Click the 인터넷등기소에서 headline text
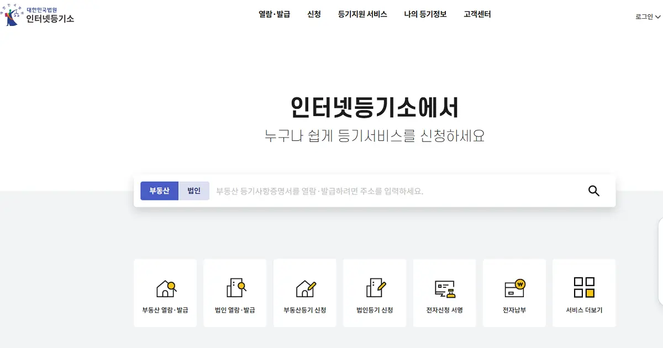This screenshot has width=663, height=348. (x=374, y=107)
